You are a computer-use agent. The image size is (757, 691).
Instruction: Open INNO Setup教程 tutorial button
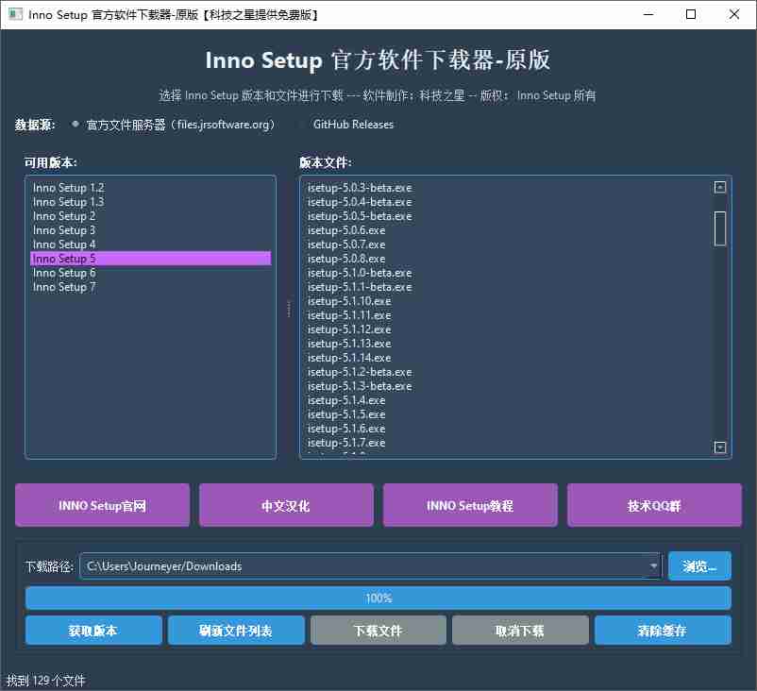[x=470, y=505]
